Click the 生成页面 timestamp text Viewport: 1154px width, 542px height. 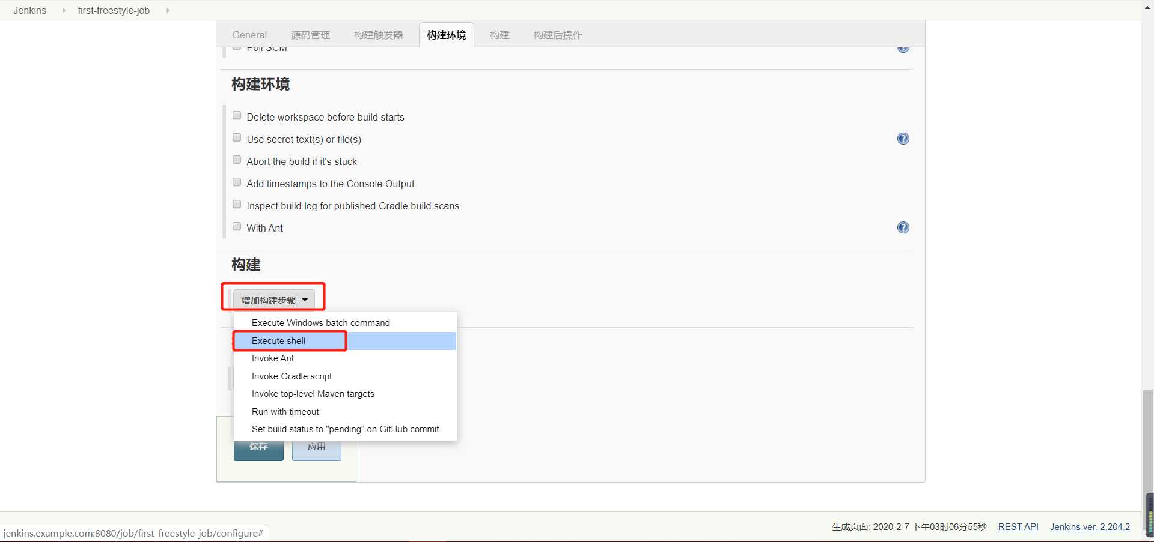click(909, 527)
